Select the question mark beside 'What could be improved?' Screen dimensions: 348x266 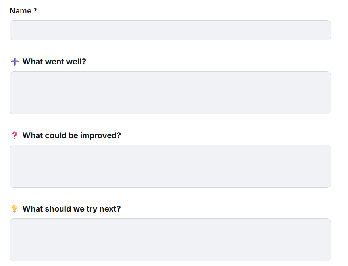(15, 135)
